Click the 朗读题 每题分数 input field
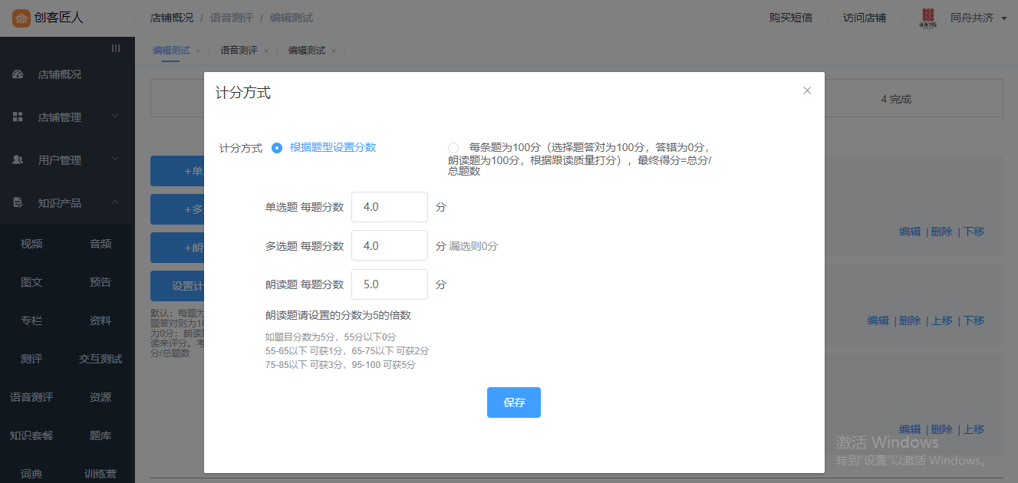The width and height of the screenshot is (1018, 483). [x=389, y=284]
